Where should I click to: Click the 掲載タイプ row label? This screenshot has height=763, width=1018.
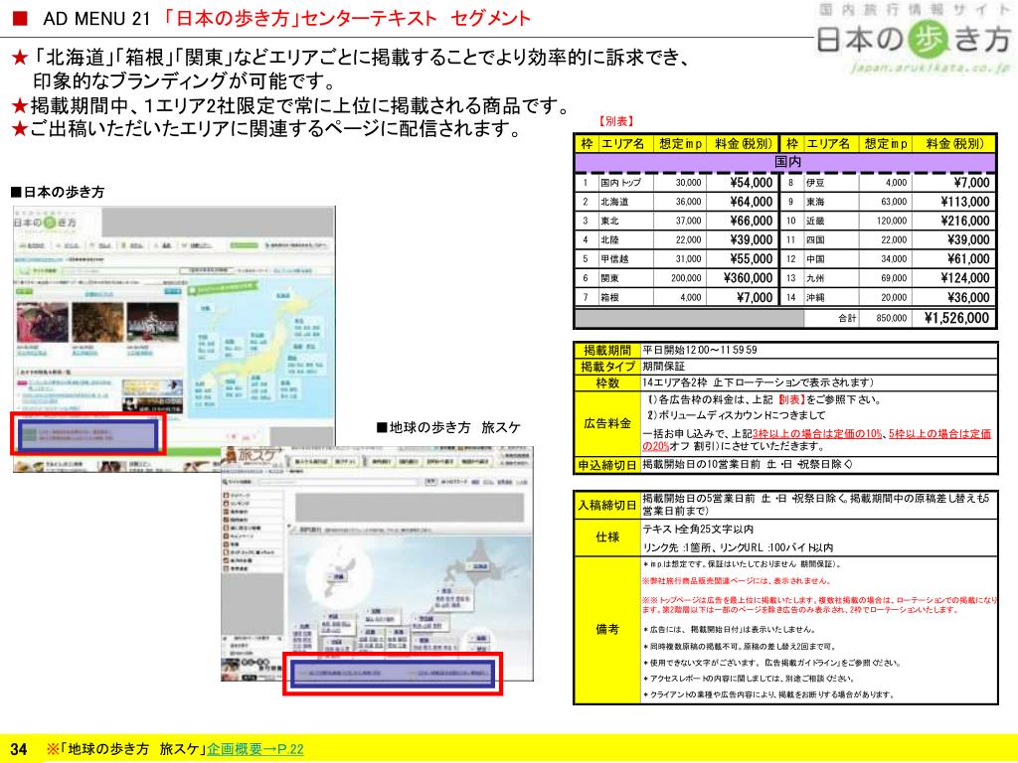[x=607, y=367]
